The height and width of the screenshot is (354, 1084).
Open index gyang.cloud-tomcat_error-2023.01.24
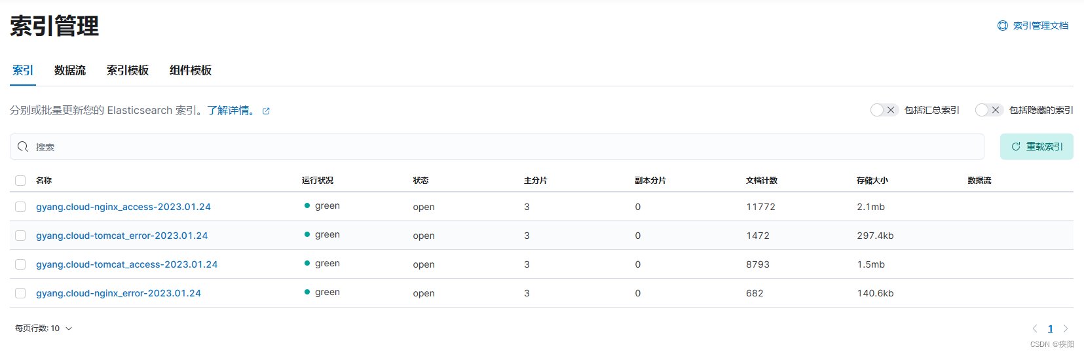pyautogui.click(x=122, y=236)
